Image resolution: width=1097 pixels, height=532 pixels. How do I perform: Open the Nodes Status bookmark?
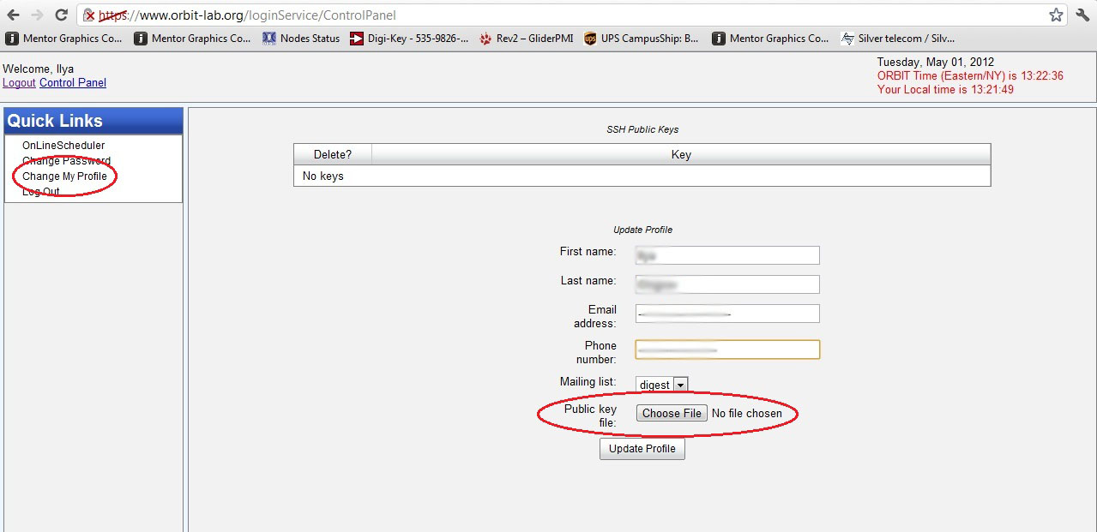[301, 39]
